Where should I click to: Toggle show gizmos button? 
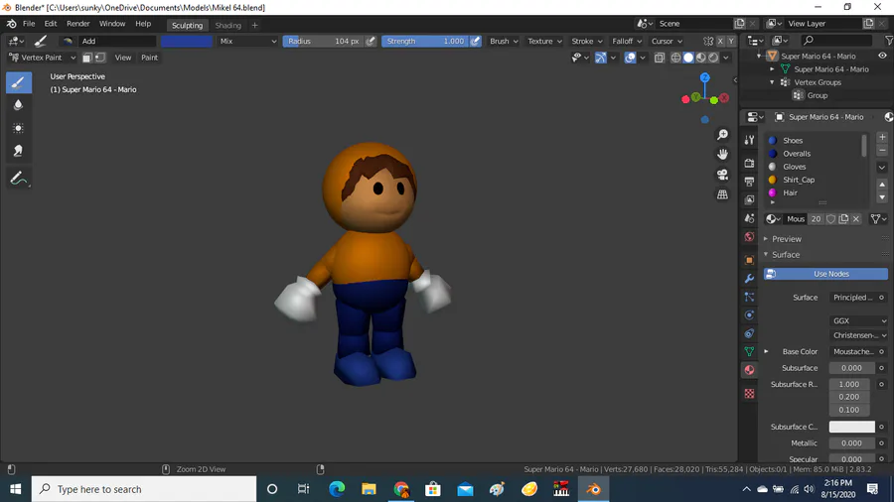(600, 58)
